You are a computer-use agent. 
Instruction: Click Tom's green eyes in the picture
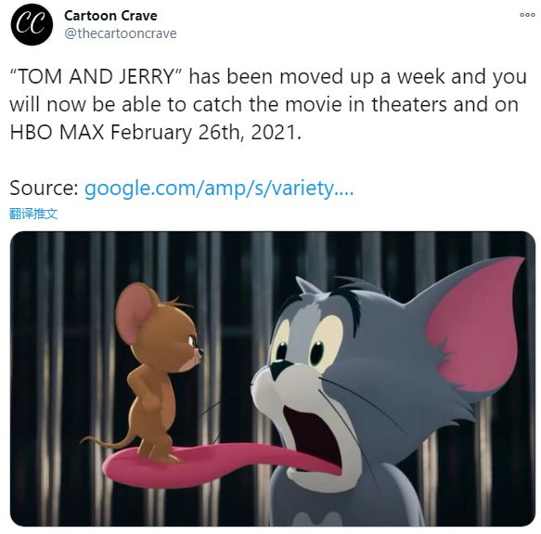click(300, 352)
